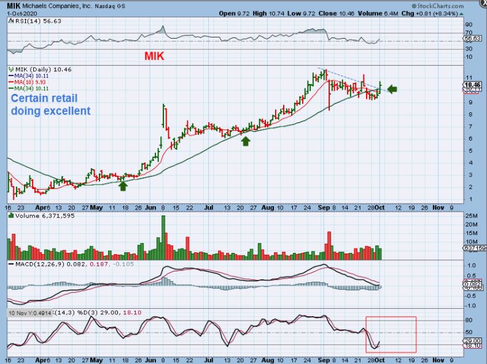Click the candlestick icon beside MIK (Daily)
Viewport: 487px width, 364px height.
(x=11, y=69)
